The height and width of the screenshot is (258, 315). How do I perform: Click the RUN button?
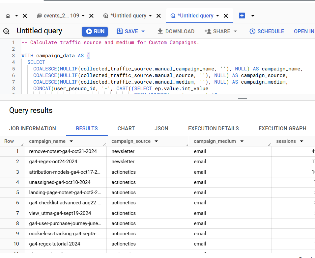pos(95,31)
